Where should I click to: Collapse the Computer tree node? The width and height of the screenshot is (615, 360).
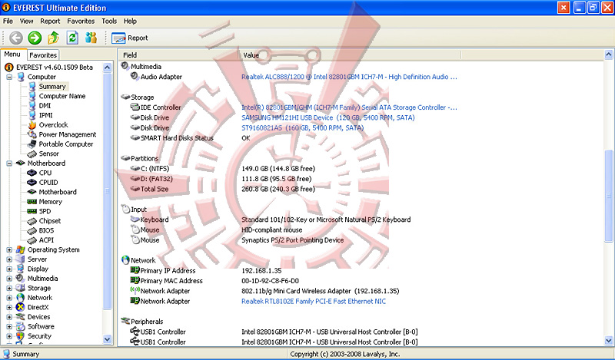9,78
